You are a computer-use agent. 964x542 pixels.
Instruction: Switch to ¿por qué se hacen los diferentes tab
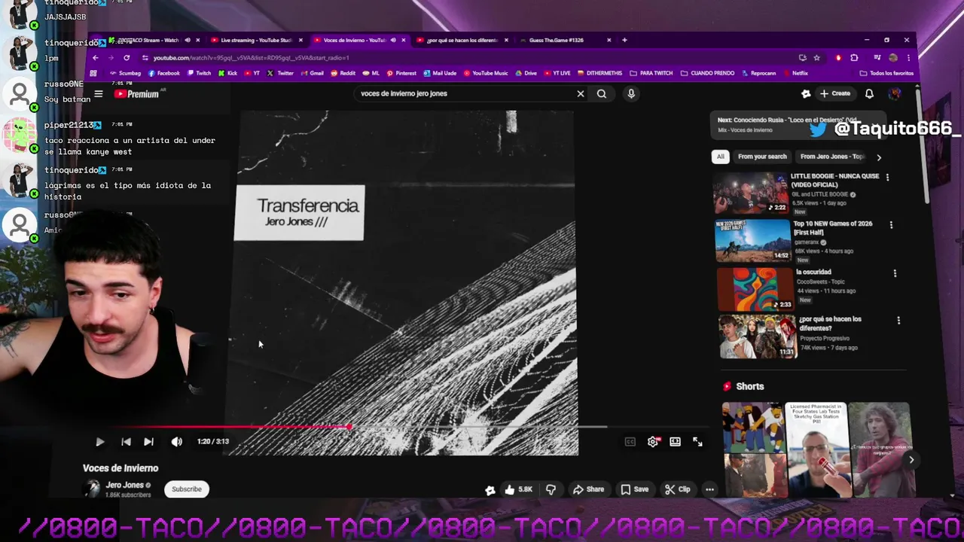(462, 40)
